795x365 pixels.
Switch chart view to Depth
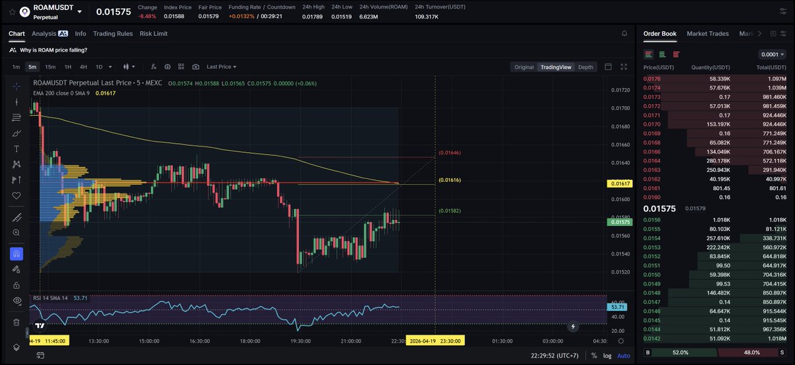coord(586,67)
